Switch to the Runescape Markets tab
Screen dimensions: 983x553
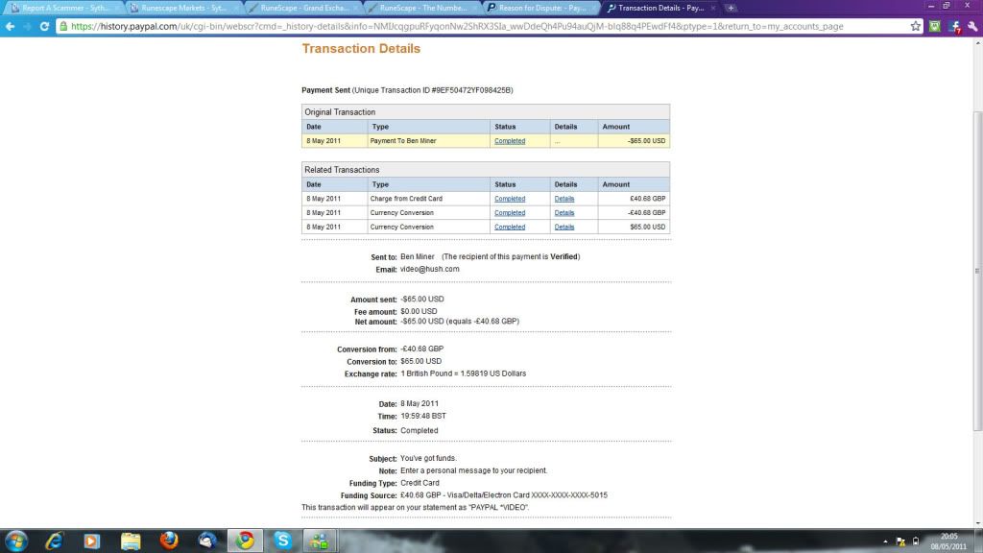tap(183, 8)
